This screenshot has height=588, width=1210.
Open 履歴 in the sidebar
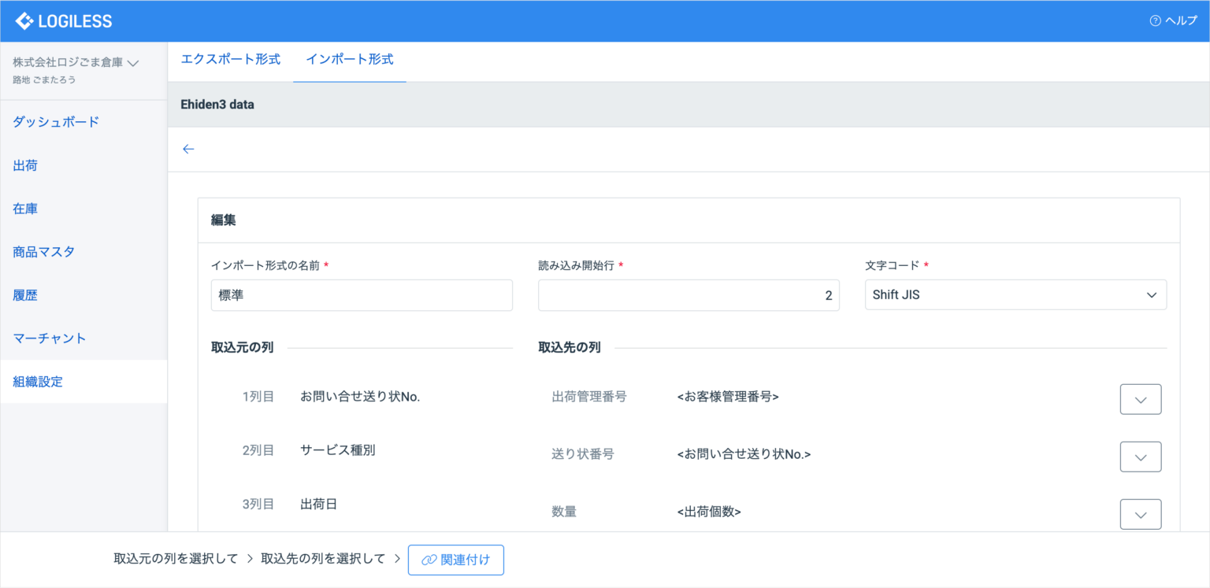click(25, 295)
